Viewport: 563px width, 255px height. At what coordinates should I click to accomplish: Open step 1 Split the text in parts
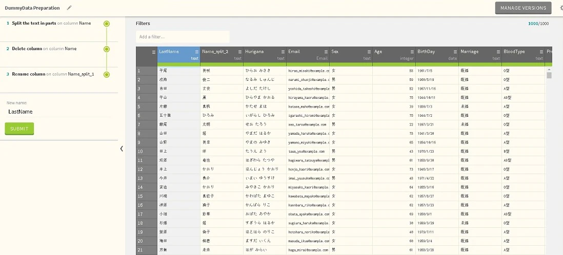[51, 24]
